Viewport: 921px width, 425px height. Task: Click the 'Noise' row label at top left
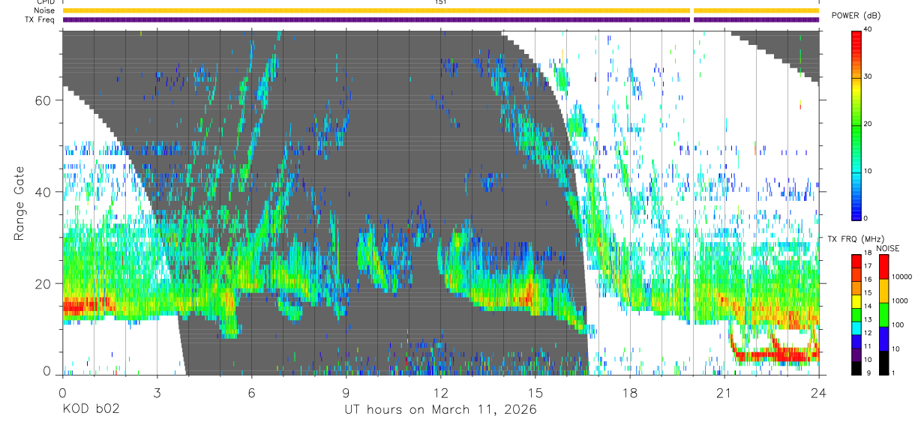pyautogui.click(x=44, y=10)
